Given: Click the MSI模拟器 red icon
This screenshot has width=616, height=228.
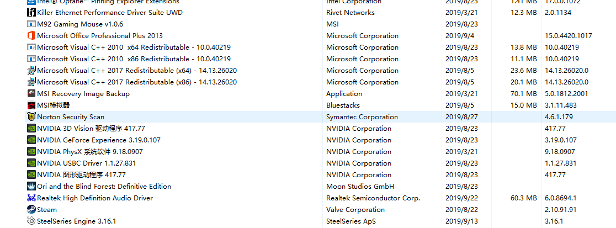Looking at the screenshot, I should (x=31, y=105).
